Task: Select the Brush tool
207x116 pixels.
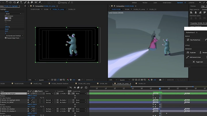Action: (x=25, y=2)
